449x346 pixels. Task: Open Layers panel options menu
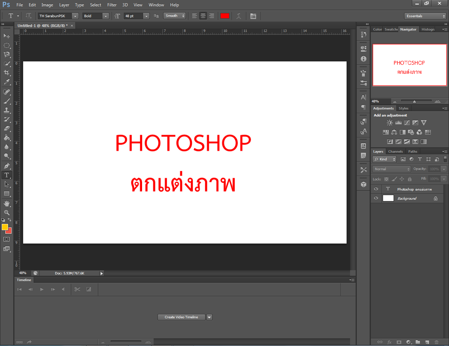445,152
